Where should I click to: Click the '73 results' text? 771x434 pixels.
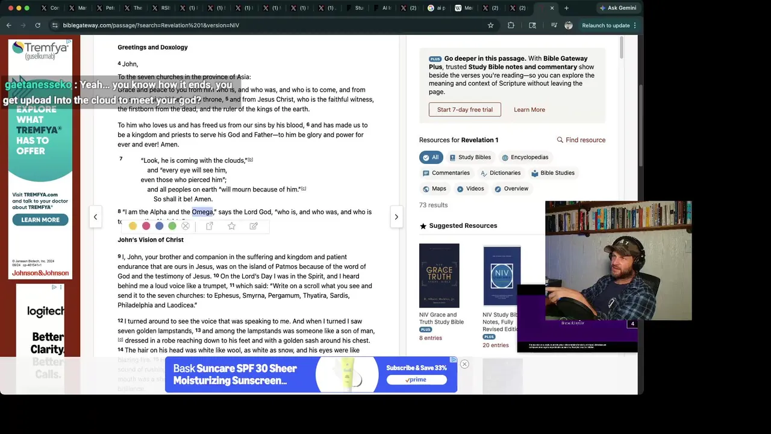pyautogui.click(x=433, y=205)
